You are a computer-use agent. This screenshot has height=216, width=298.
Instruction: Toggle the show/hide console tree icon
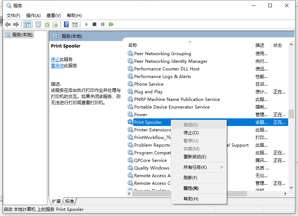coord(27,24)
